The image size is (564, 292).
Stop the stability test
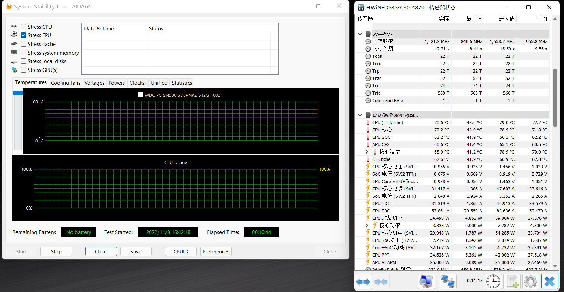click(56, 251)
